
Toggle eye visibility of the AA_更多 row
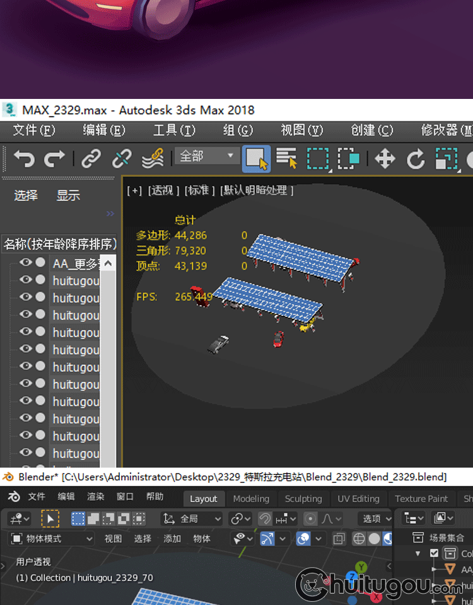tap(26, 262)
